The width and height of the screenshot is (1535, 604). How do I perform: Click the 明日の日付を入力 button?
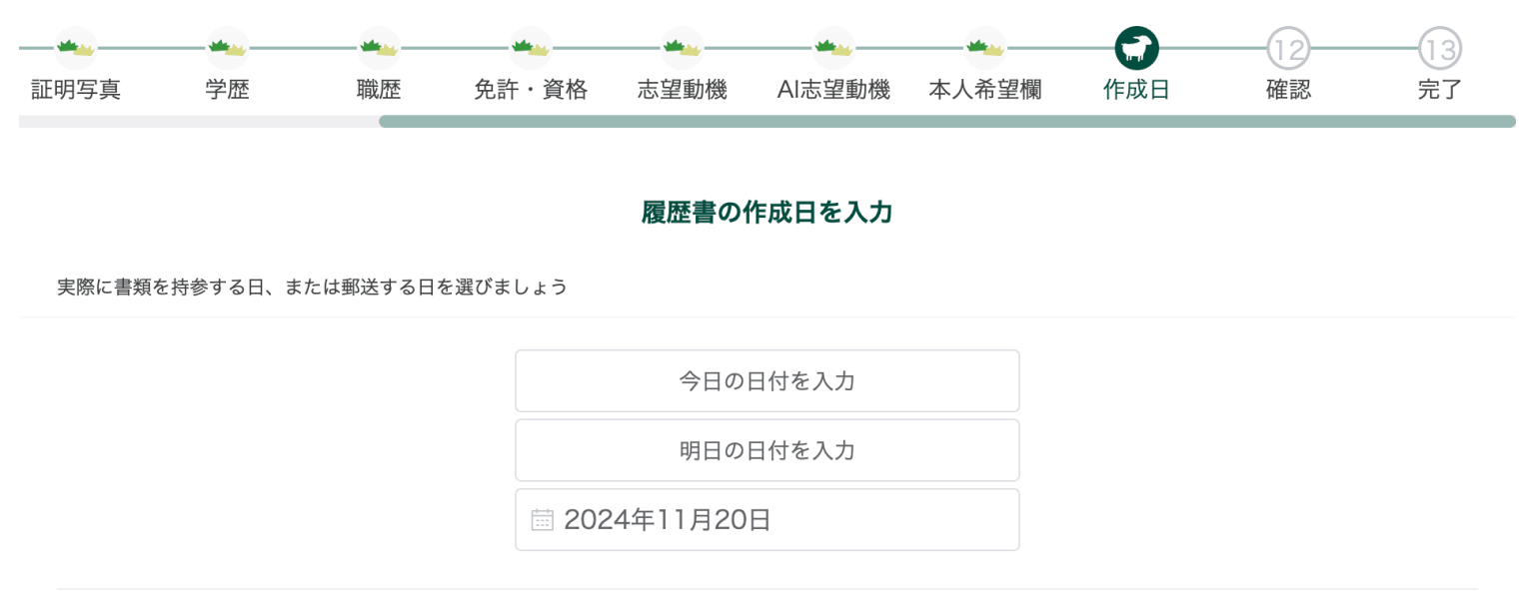point(767,450)
